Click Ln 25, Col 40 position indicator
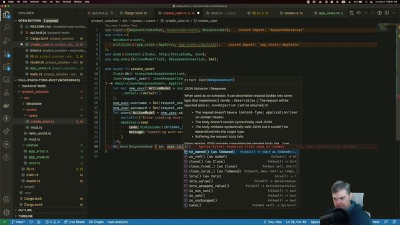The height and width of the screenshot is (225, 400). (x=296, y=222)
